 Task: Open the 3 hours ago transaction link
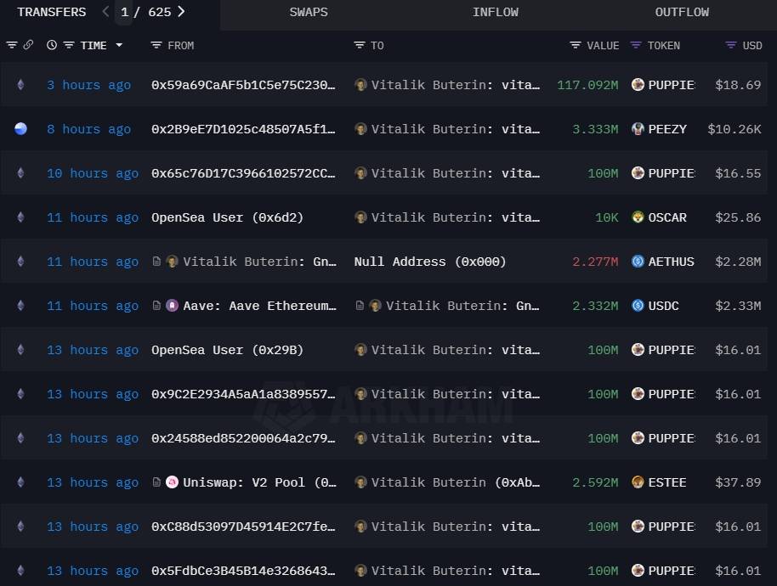pos(89,85)
